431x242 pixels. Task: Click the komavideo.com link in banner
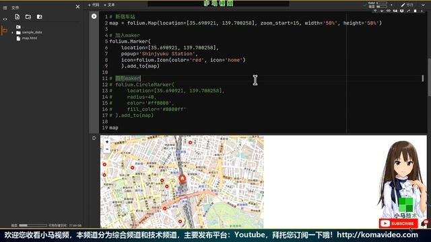click(x=377, y=235)
